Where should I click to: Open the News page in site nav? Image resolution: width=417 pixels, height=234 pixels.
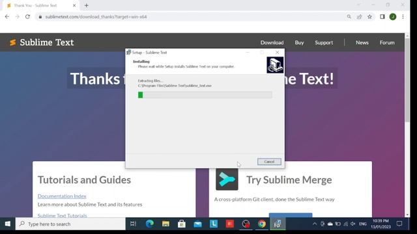tap(362, 42)
